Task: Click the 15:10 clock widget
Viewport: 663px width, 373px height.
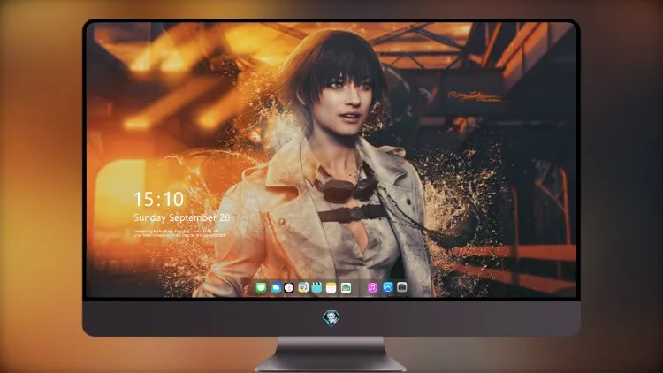Action: click(x=159, y=199)
